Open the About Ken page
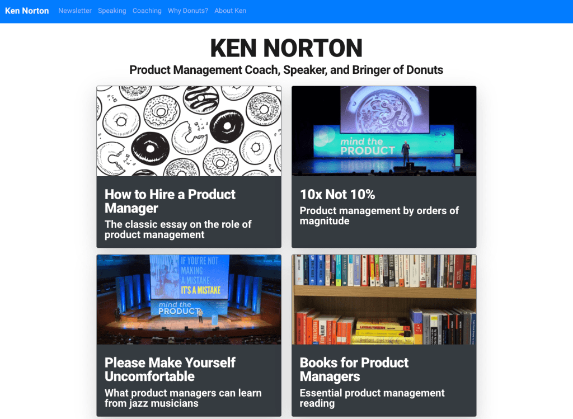 [x=230, y=11]
